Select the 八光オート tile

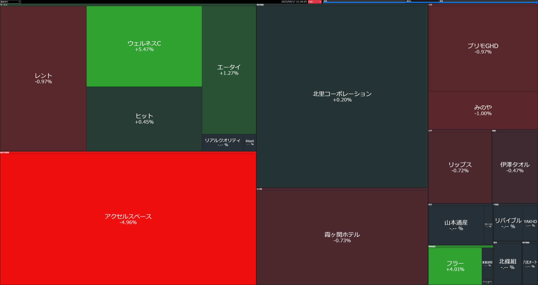point(530,264)
